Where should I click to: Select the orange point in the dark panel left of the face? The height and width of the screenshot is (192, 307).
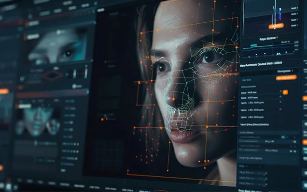pos(102,119)
